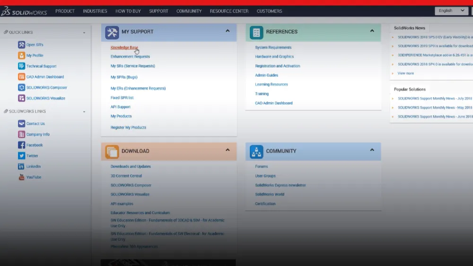Open System Requirements link

click(x=273, y=47)
